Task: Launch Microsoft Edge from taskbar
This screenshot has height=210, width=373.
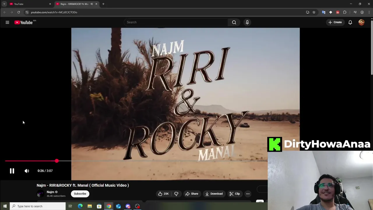Action: coord(80,206)
